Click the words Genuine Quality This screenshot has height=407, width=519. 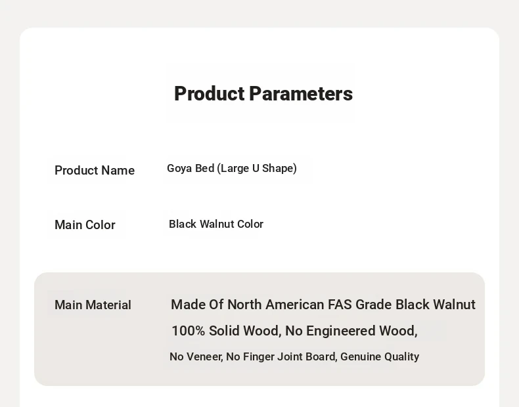tap(380, 356)
